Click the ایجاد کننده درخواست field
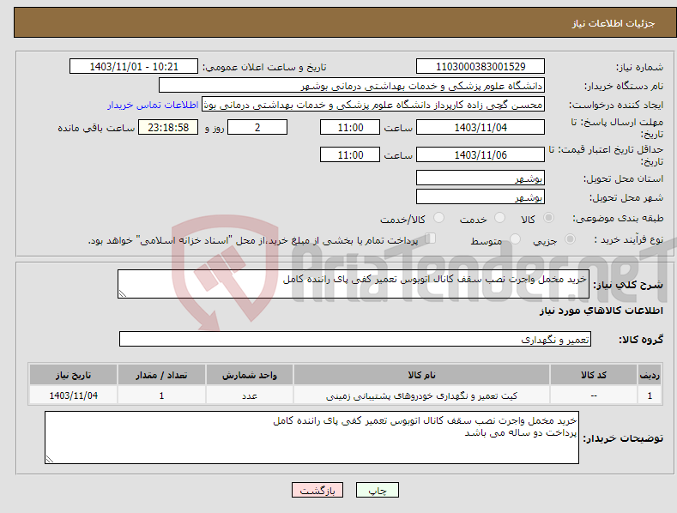677x513 pixels. point(373,105)
